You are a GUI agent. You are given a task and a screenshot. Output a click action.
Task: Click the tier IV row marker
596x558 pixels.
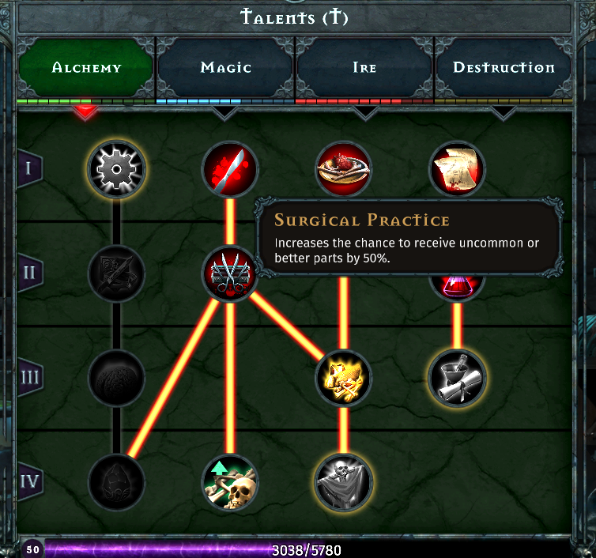click(30, 482)
